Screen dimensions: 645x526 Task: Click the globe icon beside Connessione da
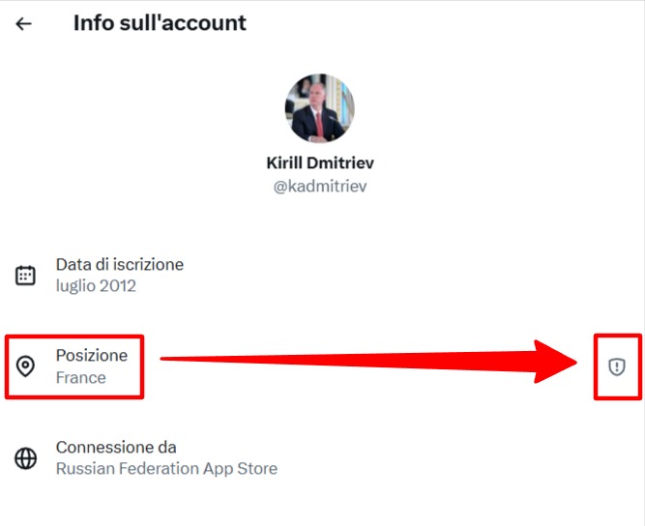[x=26, y=458]
